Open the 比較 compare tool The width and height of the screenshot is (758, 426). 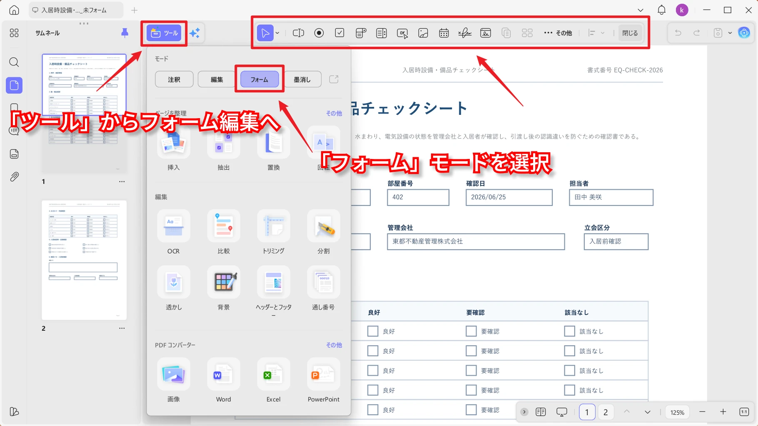[x=224, y=232]
